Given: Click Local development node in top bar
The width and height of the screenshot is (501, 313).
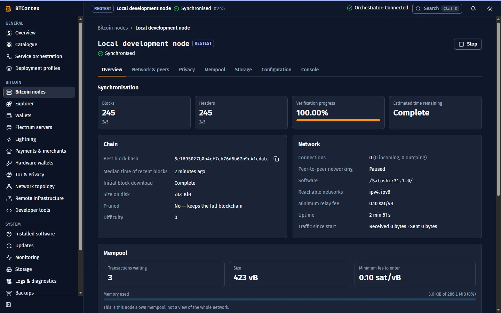Looking at the screenshot, I should (144, 8).
